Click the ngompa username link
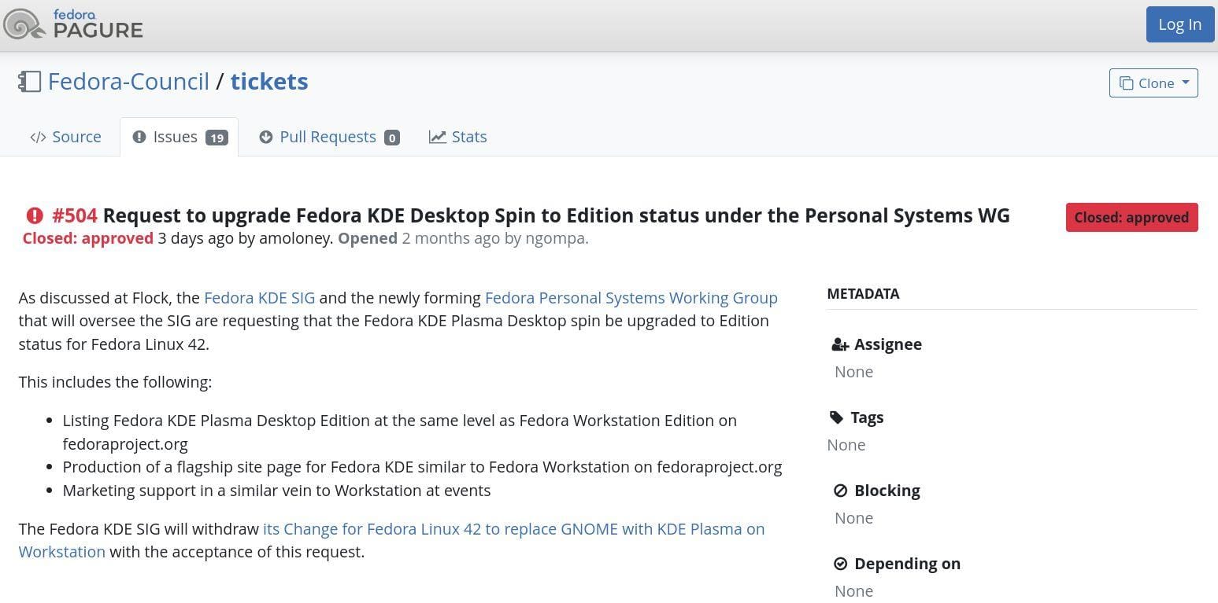Screen dimensions: 1218x603 coord(555,238)
